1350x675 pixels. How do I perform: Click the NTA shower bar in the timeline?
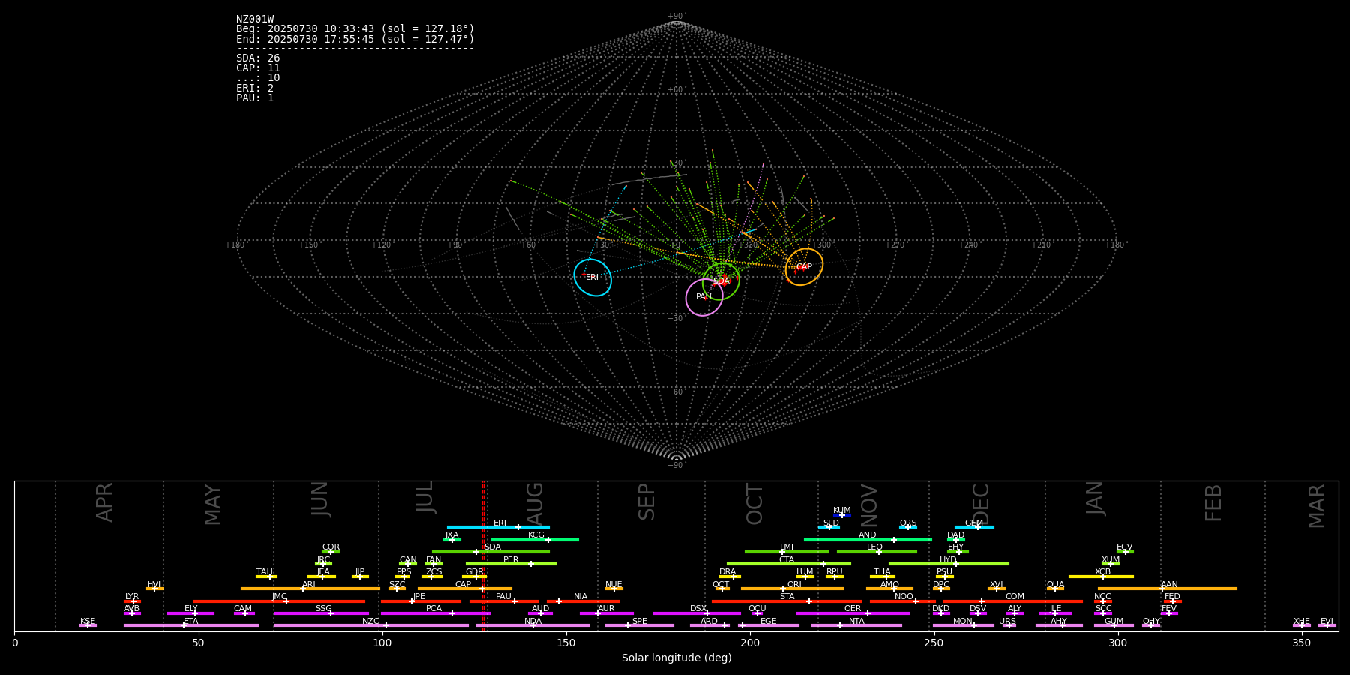point(856,625)
